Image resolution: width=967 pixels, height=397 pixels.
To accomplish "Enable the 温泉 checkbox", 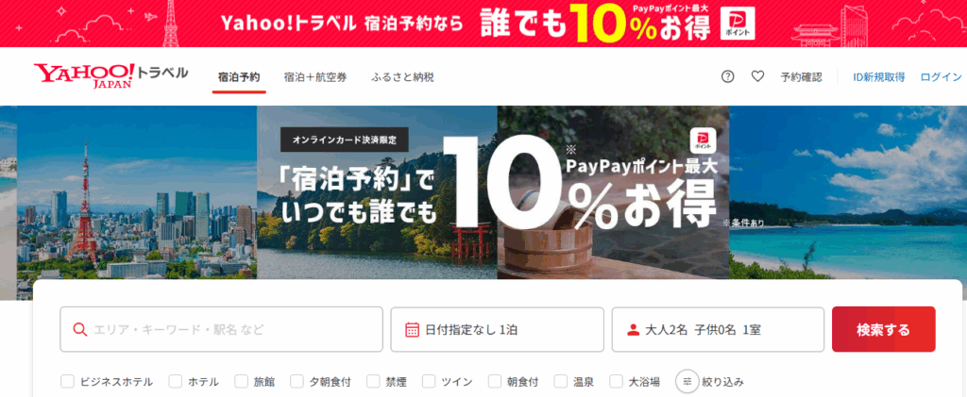I will (x=561, y=382).
